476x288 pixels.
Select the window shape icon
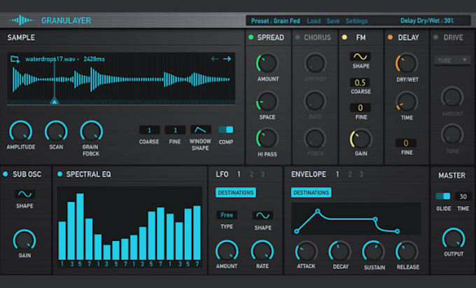point(200,130)
